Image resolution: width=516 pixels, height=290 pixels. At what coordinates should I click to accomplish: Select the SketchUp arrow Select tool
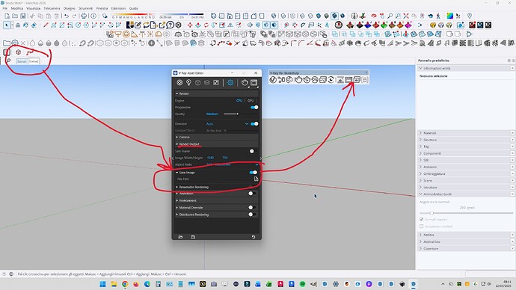(7, 25)
